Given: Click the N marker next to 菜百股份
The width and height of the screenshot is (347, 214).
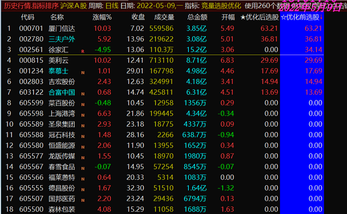Looking at the screenshot, I should click(83, 104).
